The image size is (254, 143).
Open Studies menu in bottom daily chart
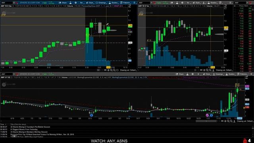pyautogui.click(x=230, y=74)
